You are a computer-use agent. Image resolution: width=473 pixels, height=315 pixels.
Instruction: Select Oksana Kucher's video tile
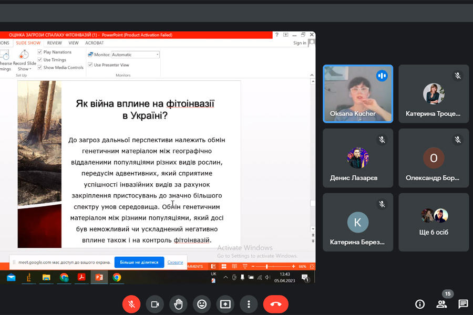click(x=358, y=94)
